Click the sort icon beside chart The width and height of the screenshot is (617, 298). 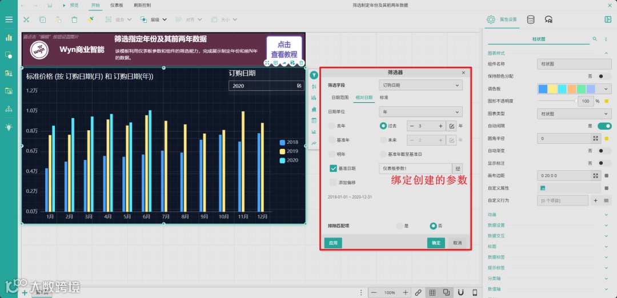tap(314, 86)
